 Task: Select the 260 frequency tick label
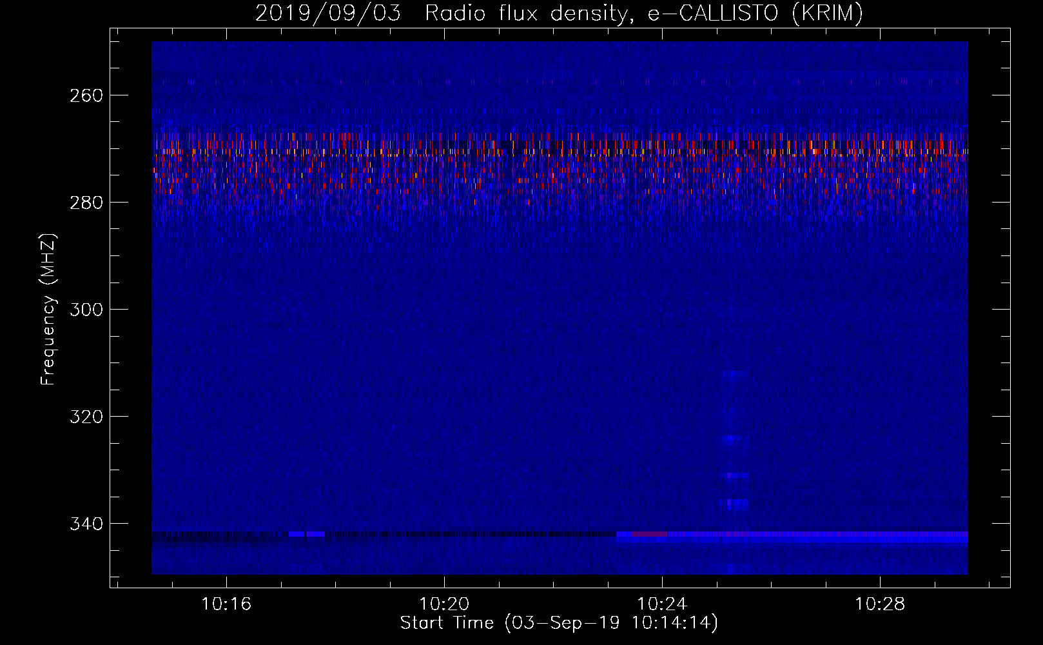(x=86, y=95)
